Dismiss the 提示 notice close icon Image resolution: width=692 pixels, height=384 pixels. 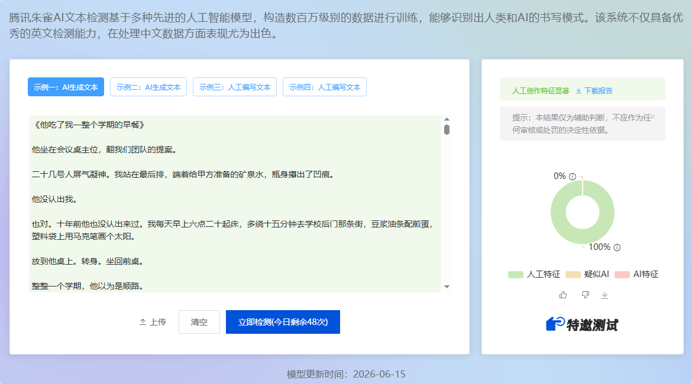pos(653,117)
